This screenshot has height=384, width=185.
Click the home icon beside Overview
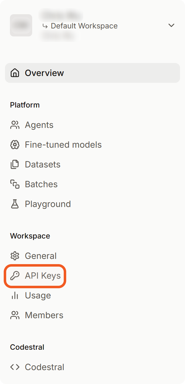coord(15,73)
